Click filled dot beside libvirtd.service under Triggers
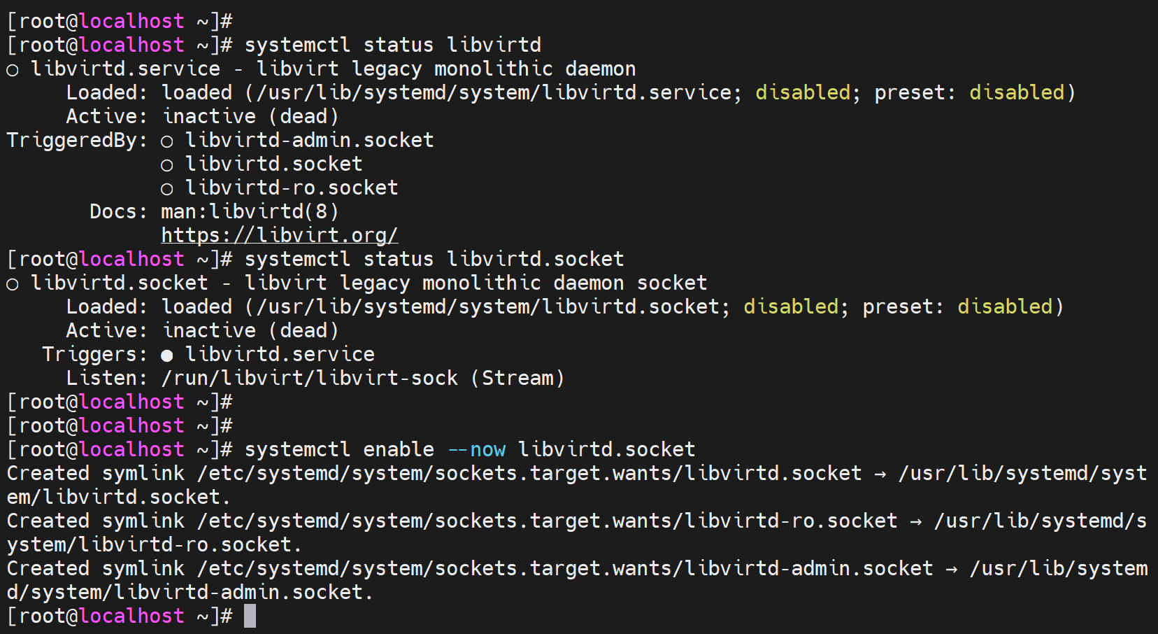 pyautogui.click(x=166, y=355)
